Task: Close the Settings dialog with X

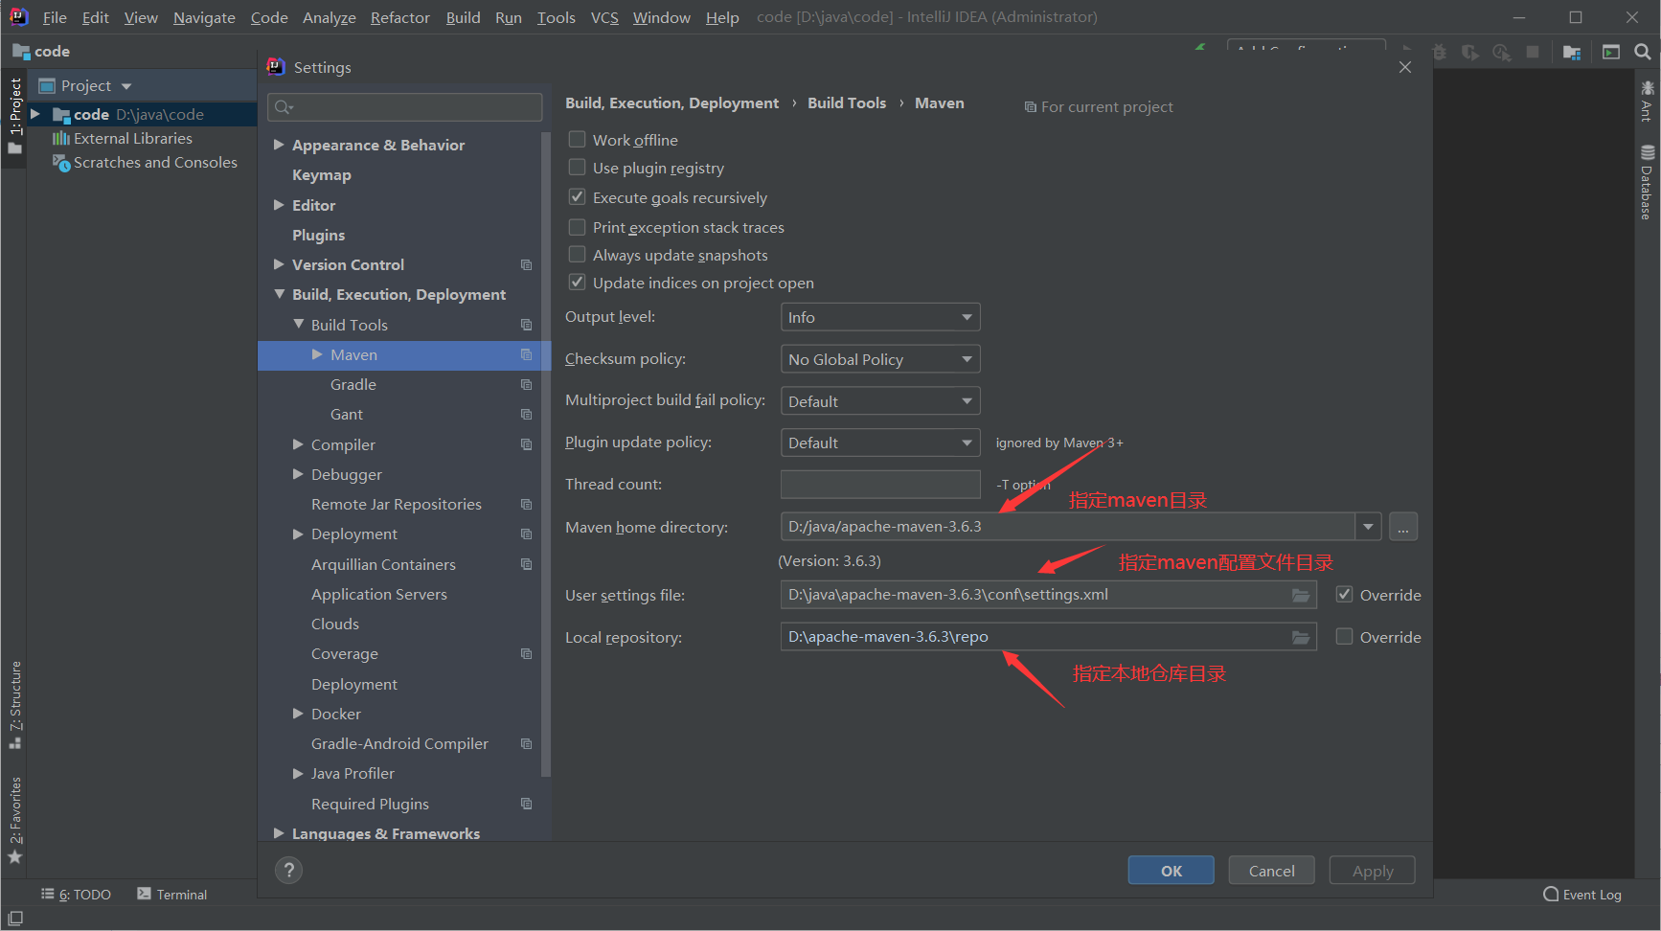Action: click(x=1405, y=67)
